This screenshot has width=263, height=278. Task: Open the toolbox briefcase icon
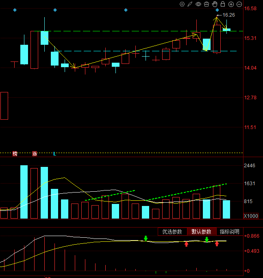[x=206, y=4]
